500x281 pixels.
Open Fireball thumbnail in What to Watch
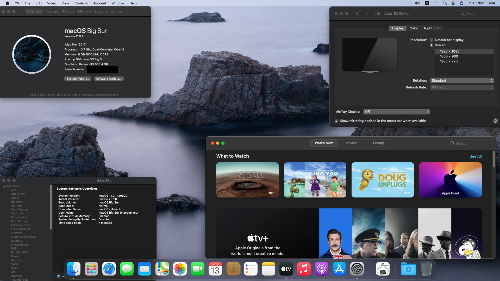tap(247, 180)
